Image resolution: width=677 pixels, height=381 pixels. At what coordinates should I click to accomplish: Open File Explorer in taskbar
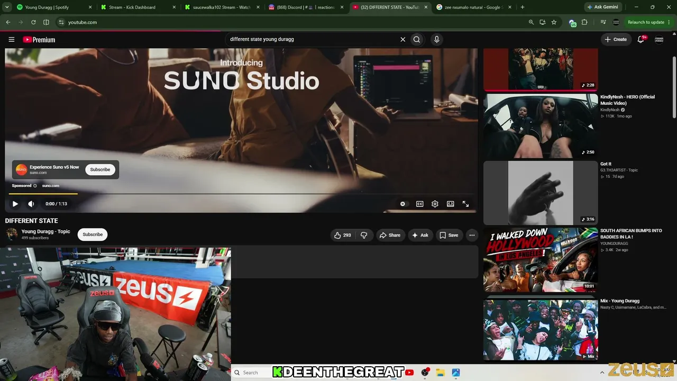[440, 373]
